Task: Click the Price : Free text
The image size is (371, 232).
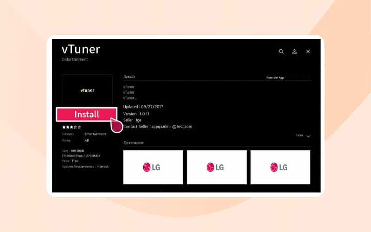Action: pyautogui.click(x=70, y=161)
